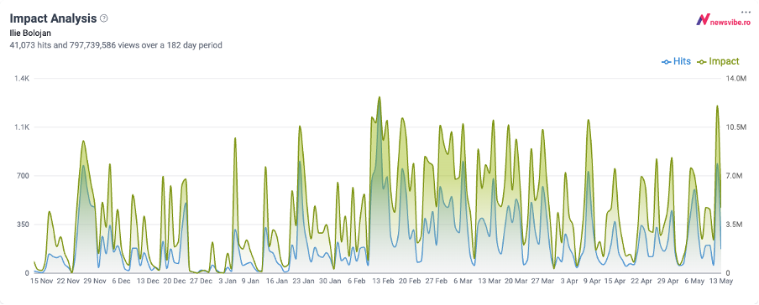Click the 27 Feb date label
This screenshot has width=759, height=305.
click(437, 281)
